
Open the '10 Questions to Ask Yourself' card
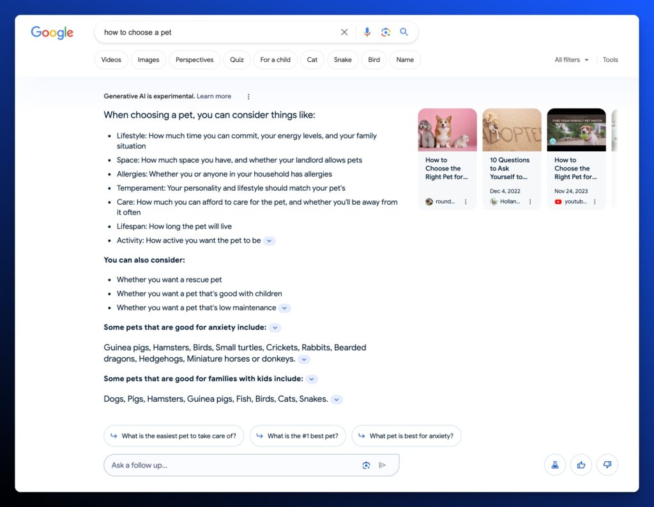tap(512, 159)
